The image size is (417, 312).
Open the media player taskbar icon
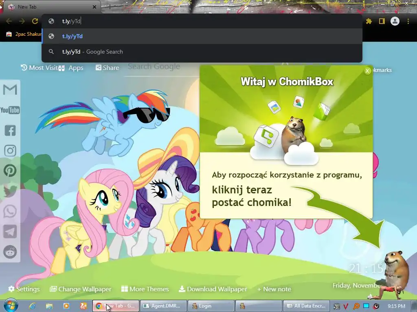click(x=66, y=306)
